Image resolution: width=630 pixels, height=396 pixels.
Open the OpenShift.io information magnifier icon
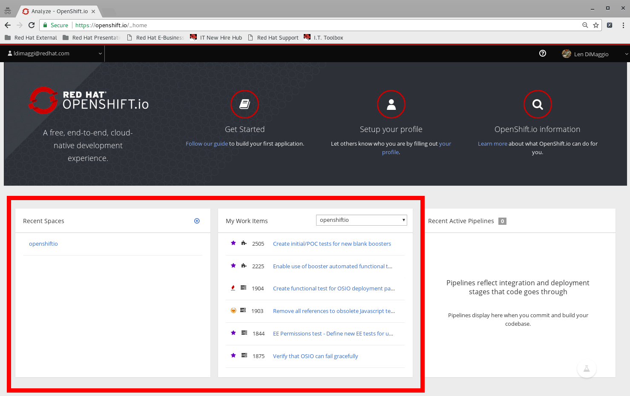tap(537, 104)
